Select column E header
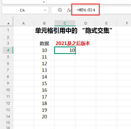This screenshot has width=131, height=129. [107, 23]
